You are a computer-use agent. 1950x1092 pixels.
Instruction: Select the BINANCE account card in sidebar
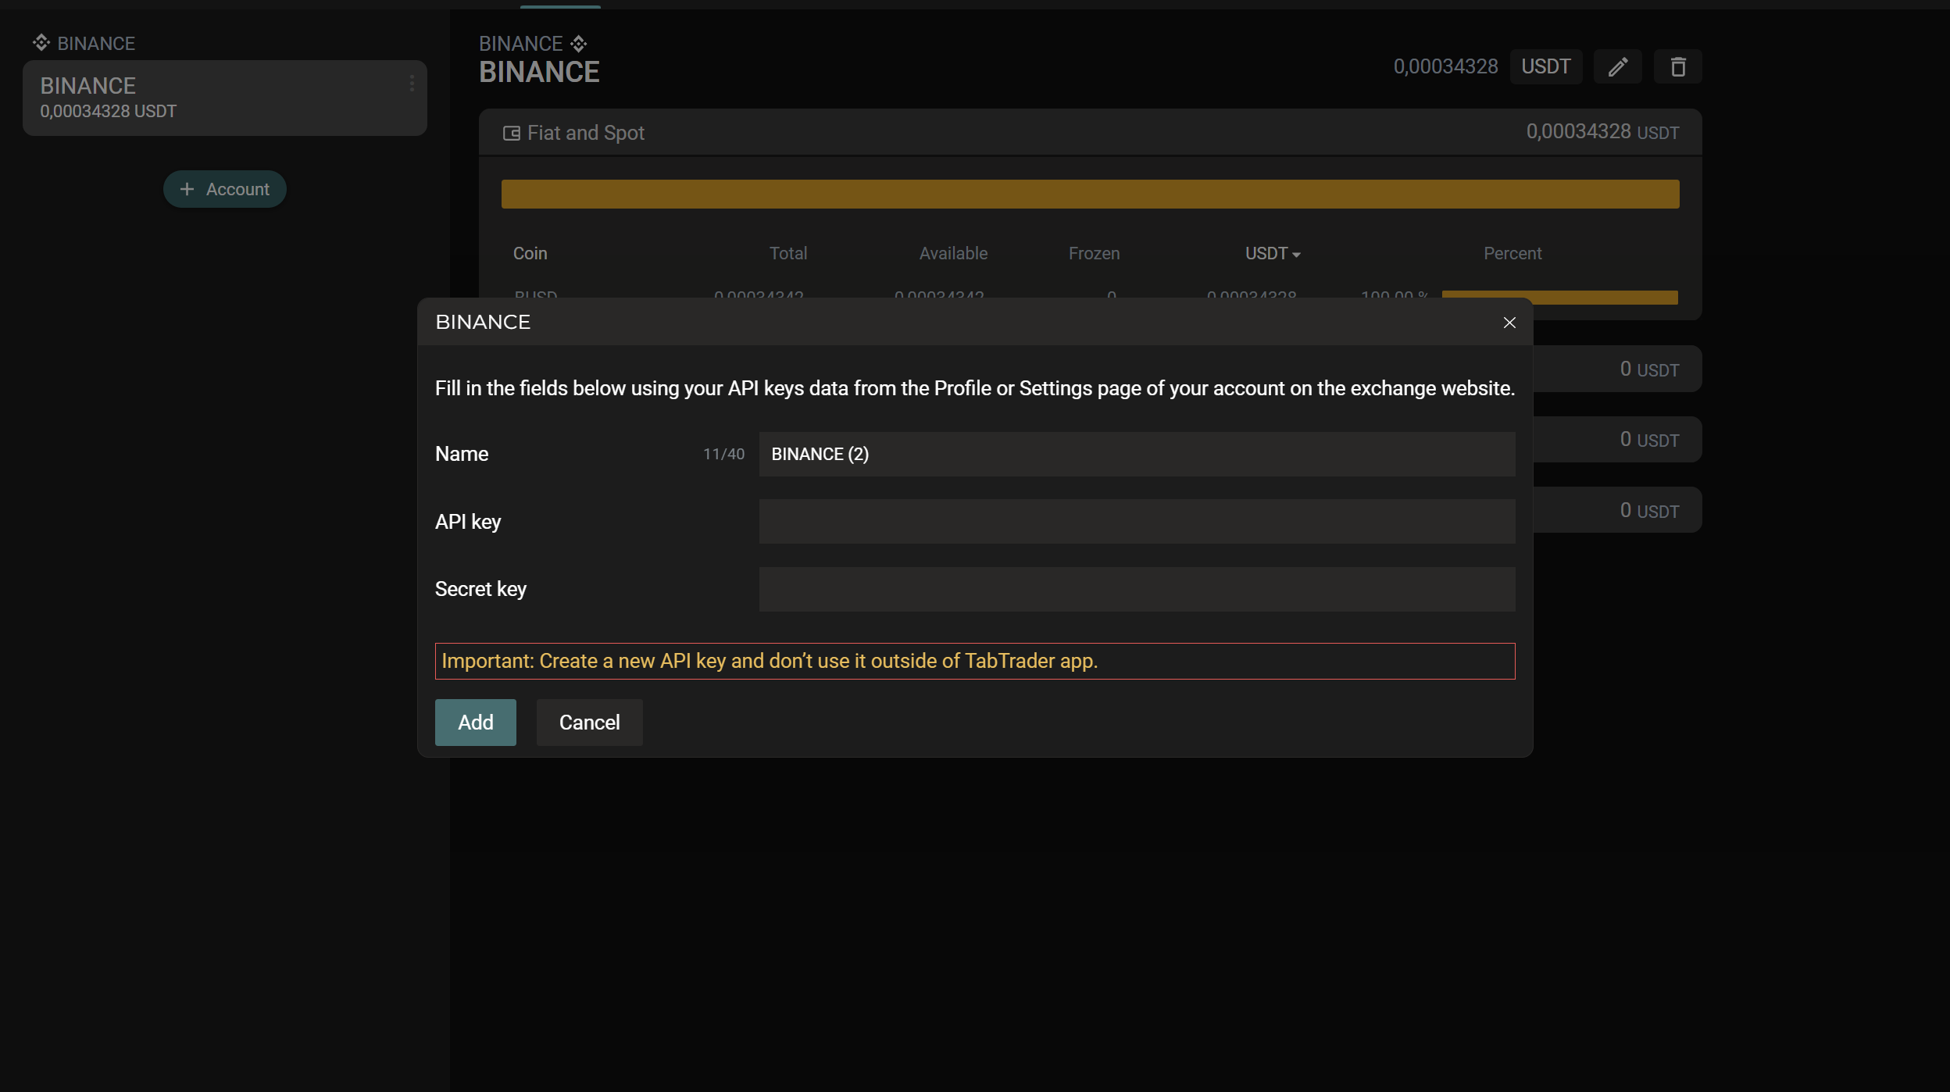coord(225,98)
